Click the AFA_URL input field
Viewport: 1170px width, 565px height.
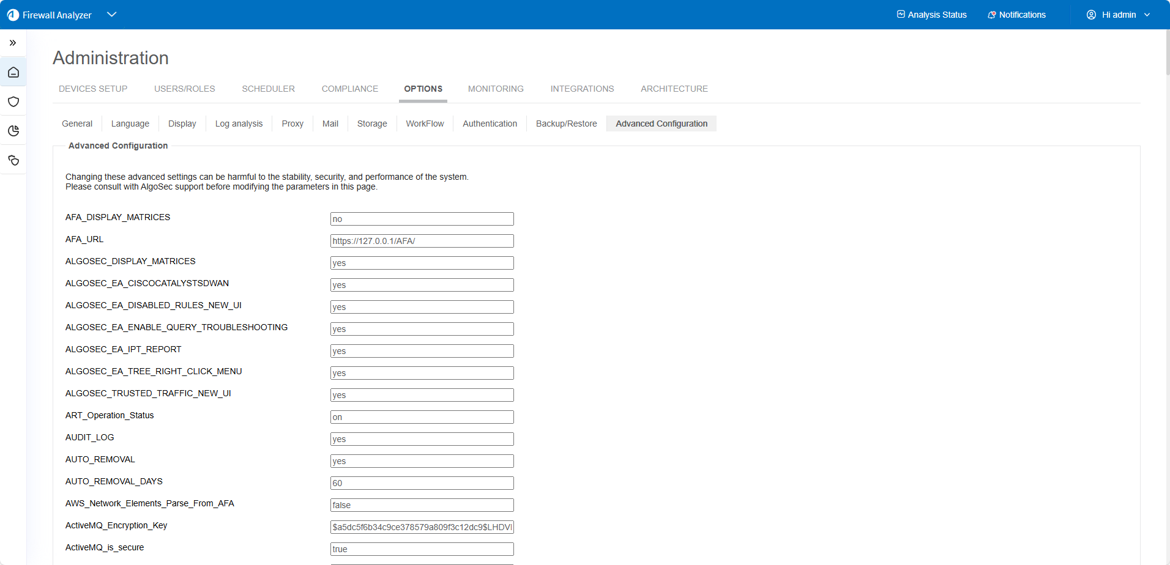tap(422, 241)
